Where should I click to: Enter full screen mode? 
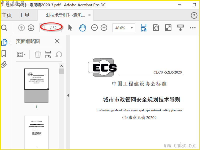point(168,28)
